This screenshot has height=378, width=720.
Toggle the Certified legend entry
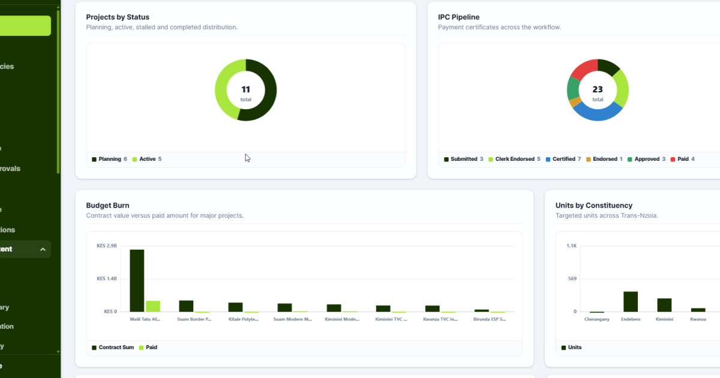563,159
